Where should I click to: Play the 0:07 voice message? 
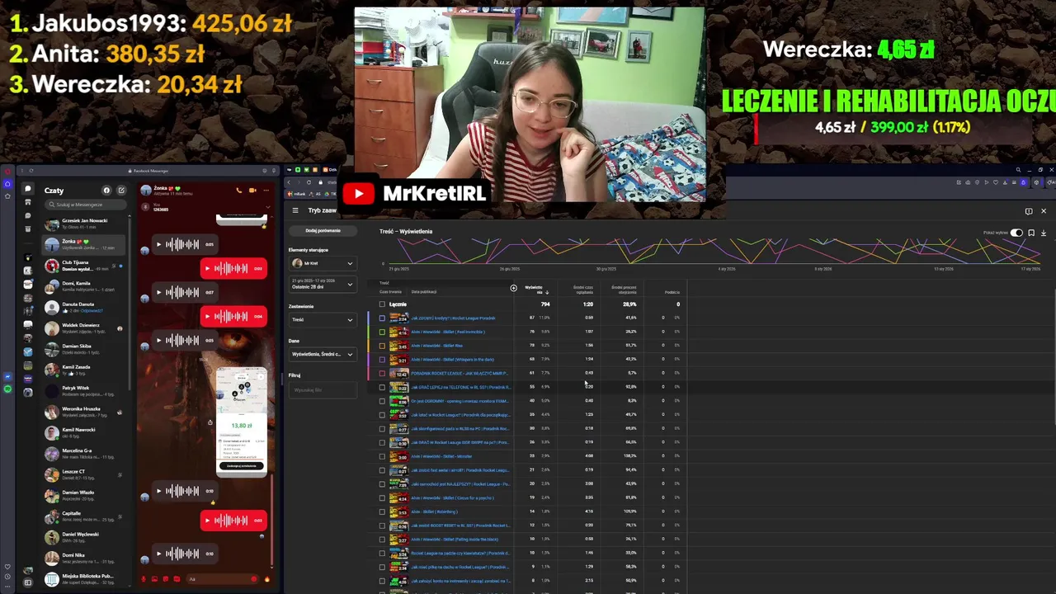pyautogui.click(x=158, y=292)
